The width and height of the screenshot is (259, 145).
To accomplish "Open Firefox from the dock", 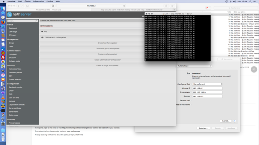I will [x=3, y=22].
